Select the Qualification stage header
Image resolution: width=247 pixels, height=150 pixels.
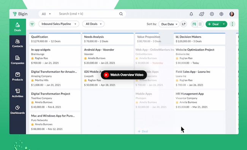click(x=55, y=39)
